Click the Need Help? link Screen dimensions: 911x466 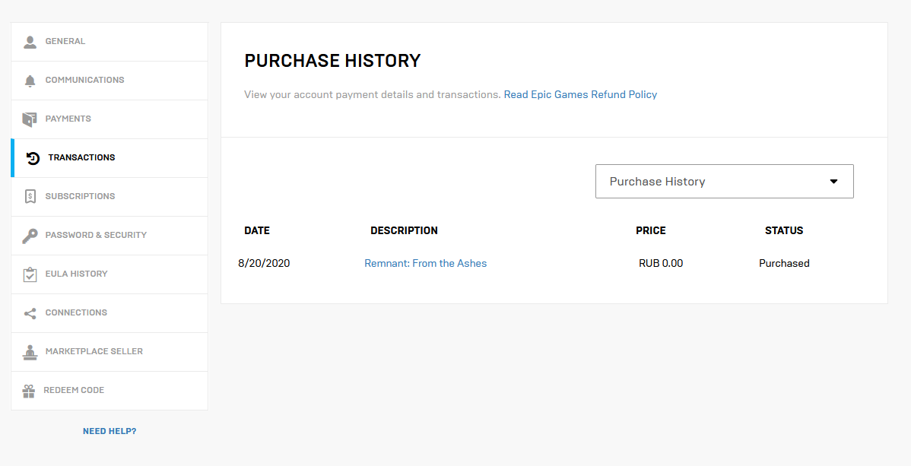coord(110,431)
